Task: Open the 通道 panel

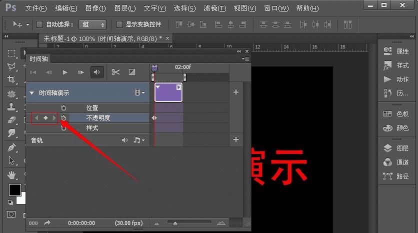Action: (396, 162)
